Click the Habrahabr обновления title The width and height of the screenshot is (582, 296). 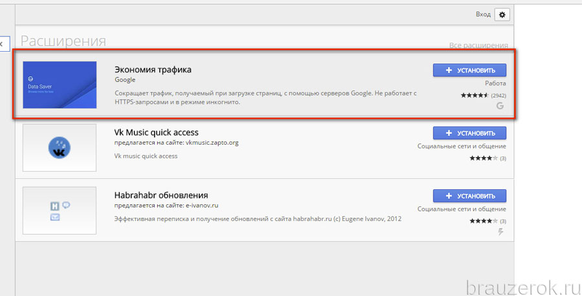(x=161, y=195)
